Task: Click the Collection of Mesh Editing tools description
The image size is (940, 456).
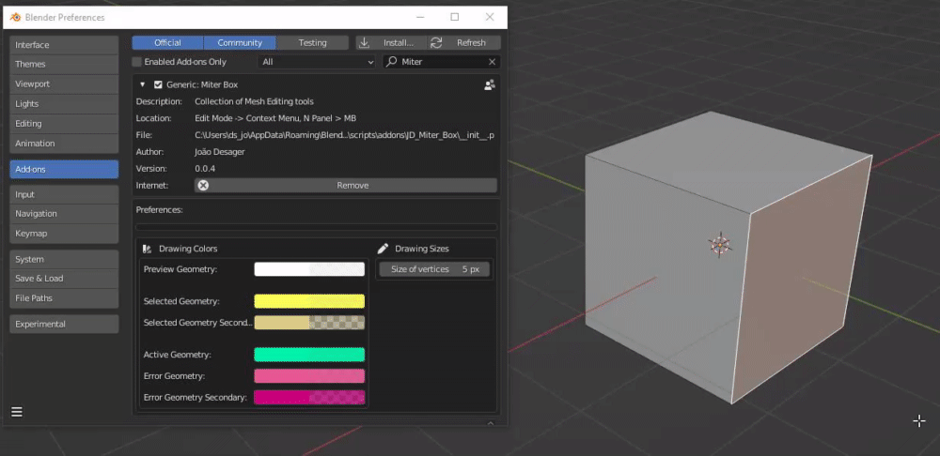Action: (x=254, y=101)
